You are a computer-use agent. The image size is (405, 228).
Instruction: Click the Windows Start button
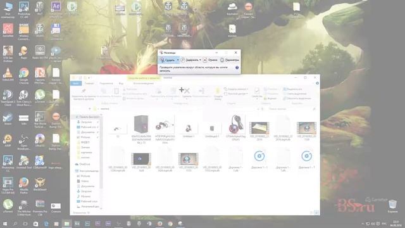point(4,224)
